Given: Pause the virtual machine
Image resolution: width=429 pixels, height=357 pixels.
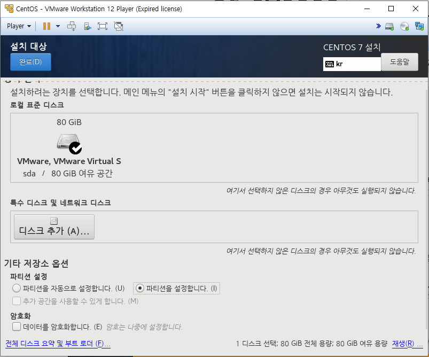Looking at the screenshot, I should click(47, 26).
